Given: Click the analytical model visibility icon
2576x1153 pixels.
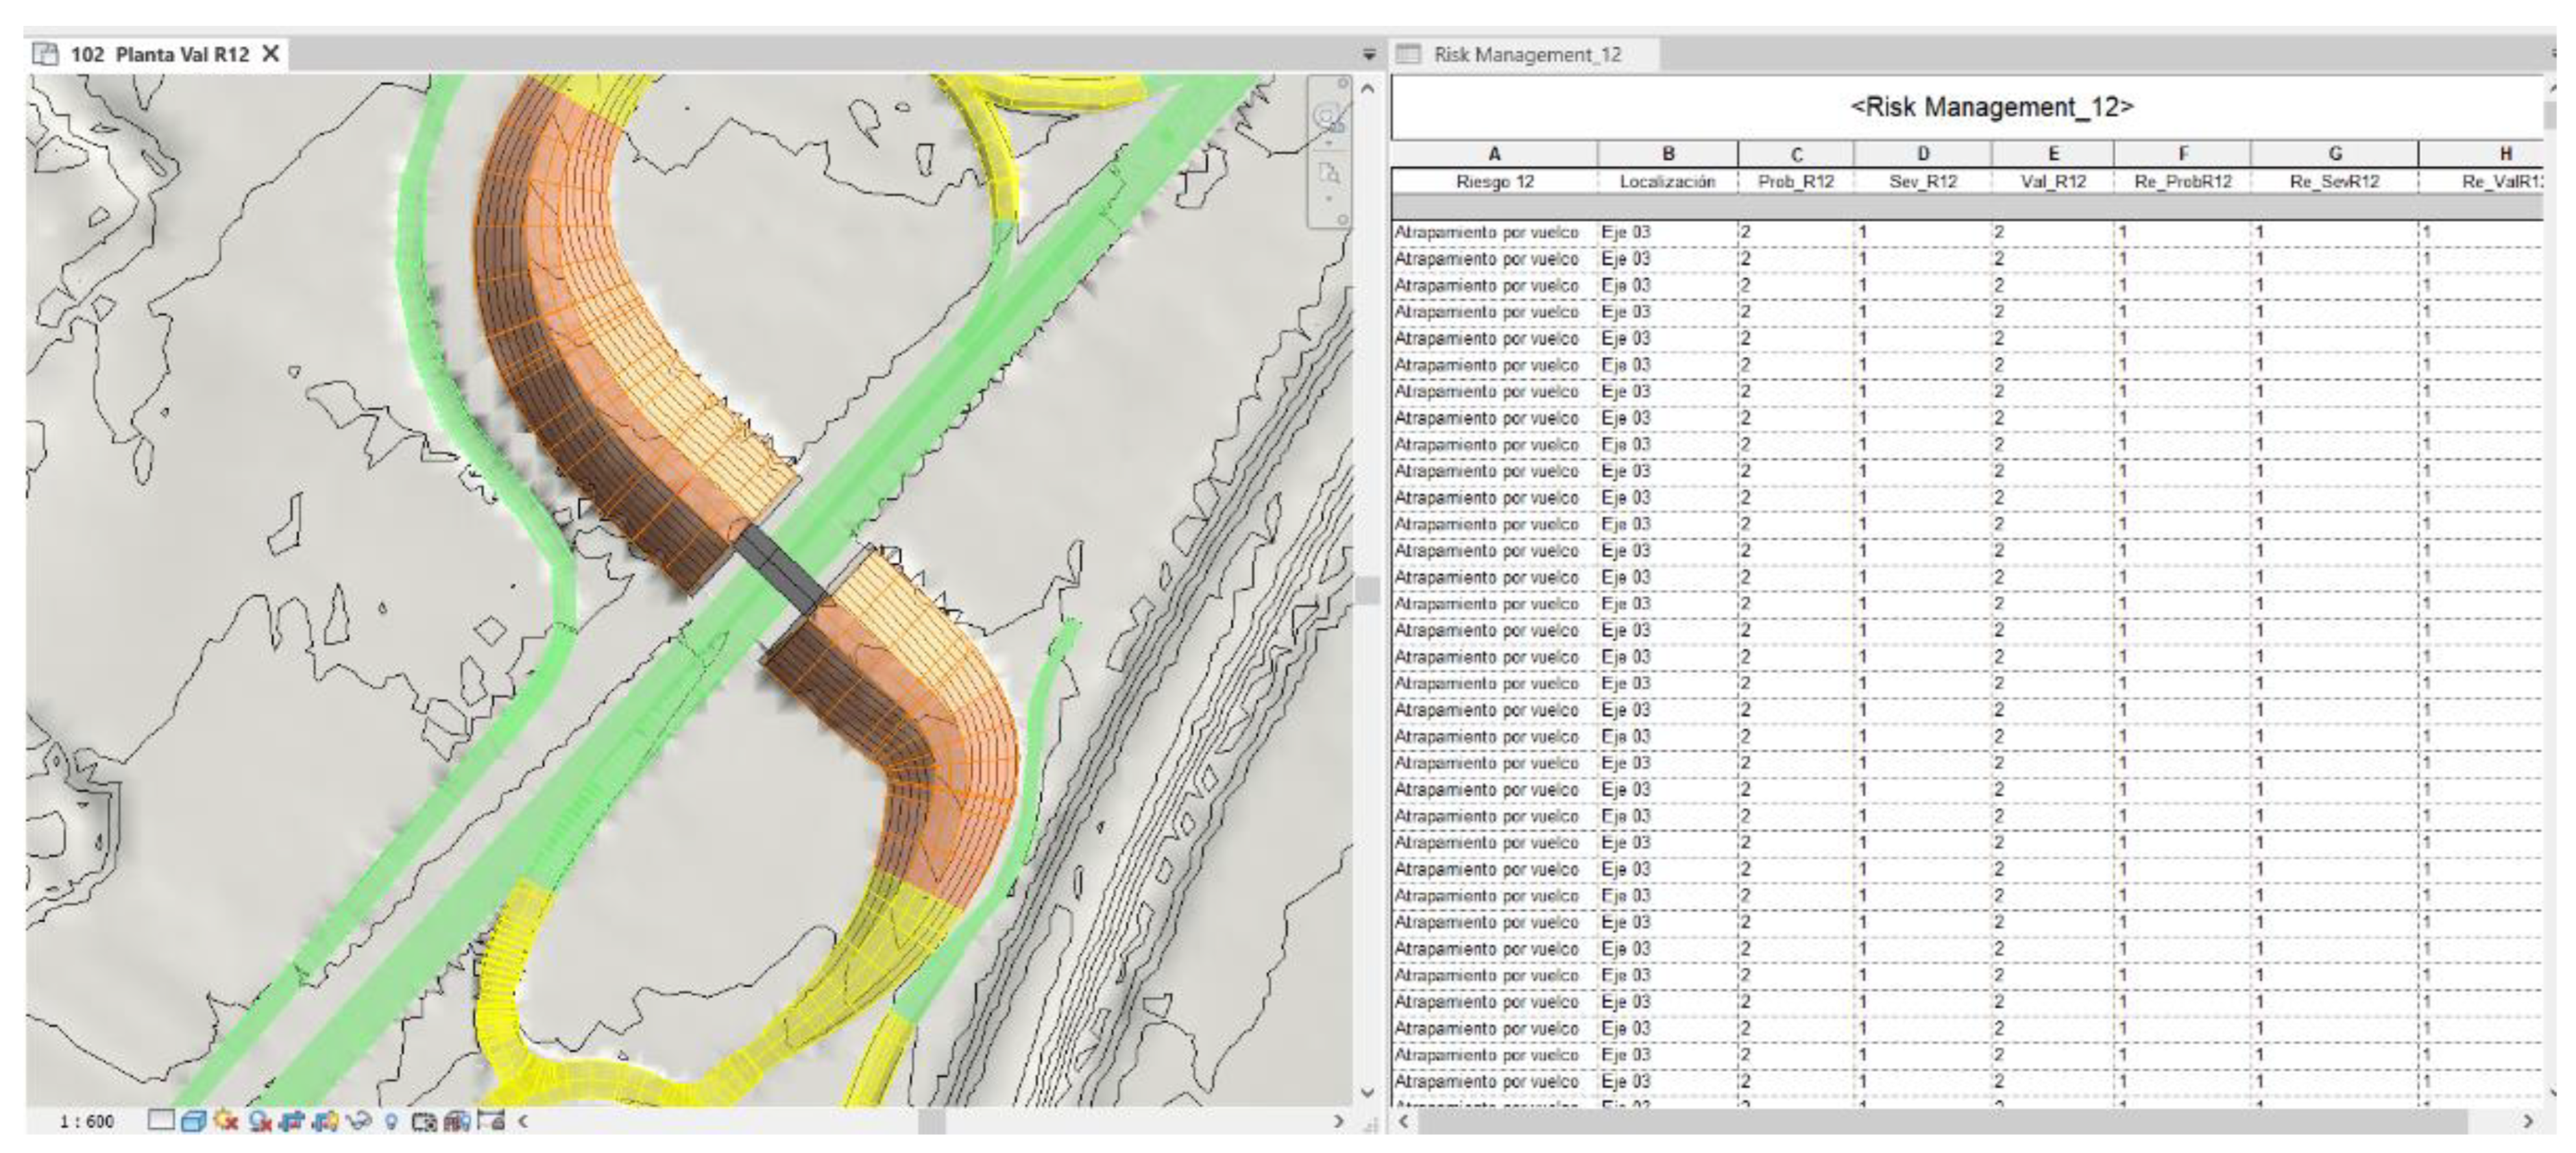Looking at the screenshot, I should pos(457,1122).
